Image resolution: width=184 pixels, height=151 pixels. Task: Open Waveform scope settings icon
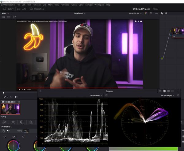pyautogui.click(x=106, y=95)
